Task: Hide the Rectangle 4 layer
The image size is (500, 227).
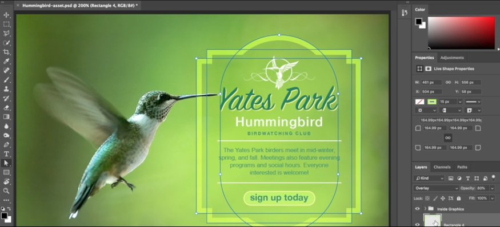Action: pos(417,225)
